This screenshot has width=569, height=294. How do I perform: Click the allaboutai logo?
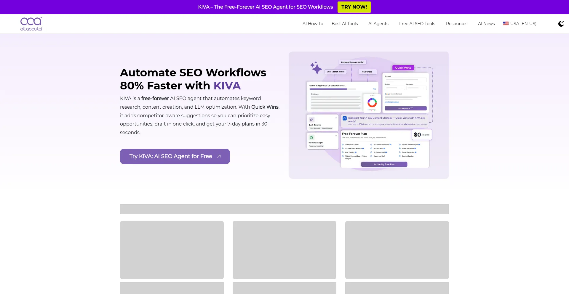[31, 24]
